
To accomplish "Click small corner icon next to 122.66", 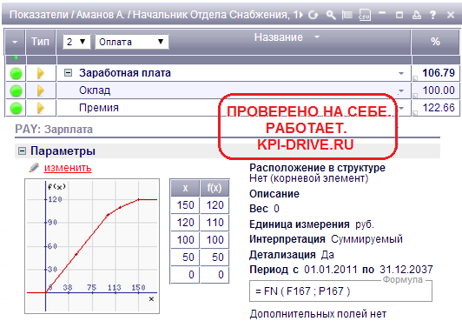I will coord(415,113).
